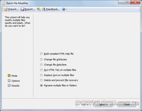
Task: Click the Options step indicator
Action: pyautogui.click(x=9, y=81)
